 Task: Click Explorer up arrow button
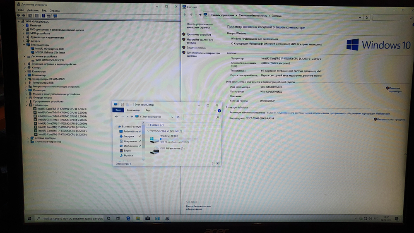132,117
